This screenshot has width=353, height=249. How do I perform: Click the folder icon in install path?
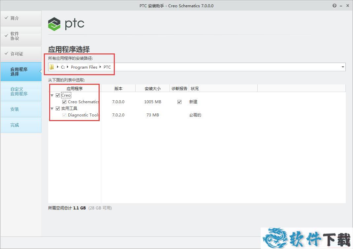coord(52,67)
